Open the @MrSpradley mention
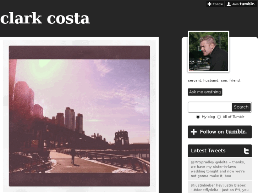This screenshot has height=193, width=258. [x=202, y=162]
